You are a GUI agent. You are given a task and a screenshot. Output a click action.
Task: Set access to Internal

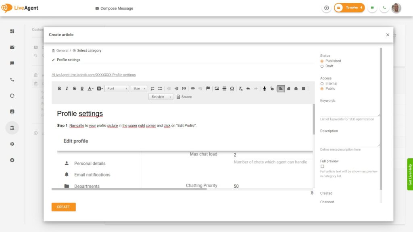tap(322, 83)
